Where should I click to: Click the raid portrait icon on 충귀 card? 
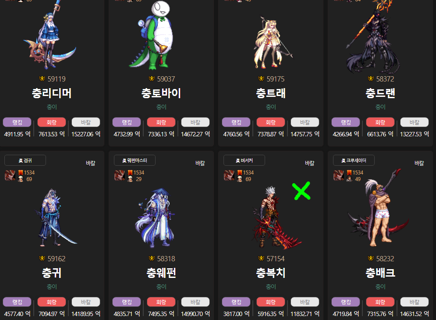10,176
